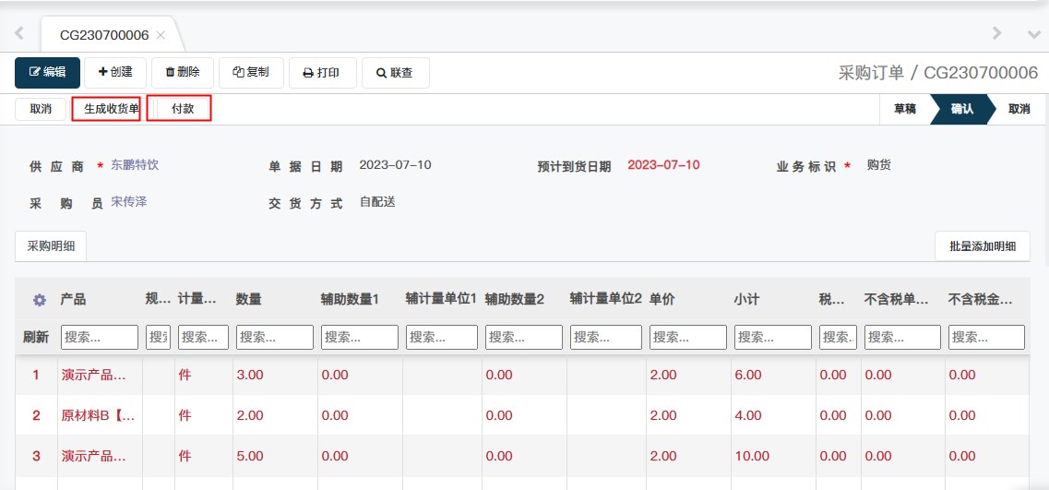Image resolution: width=1049 pixels, height=490 pixels.
Task: Click the 编辑 edit button
Action: pos(47,73)
